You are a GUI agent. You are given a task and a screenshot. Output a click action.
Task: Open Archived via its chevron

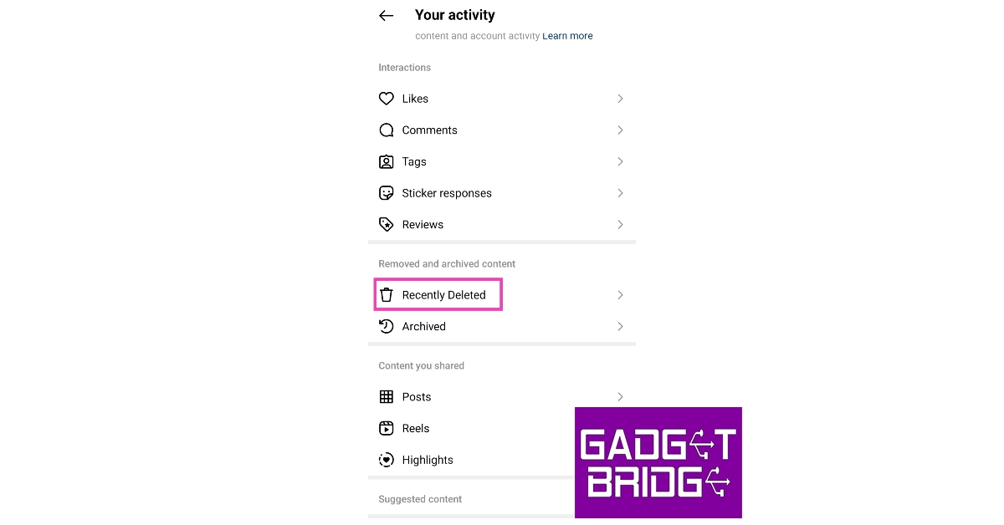pos(620,327)
